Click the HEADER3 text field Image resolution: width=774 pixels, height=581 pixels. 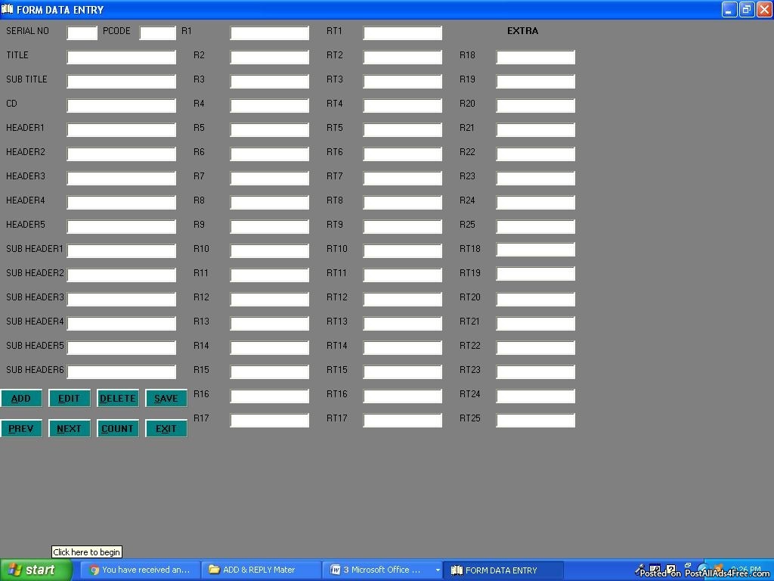[121, 178]
